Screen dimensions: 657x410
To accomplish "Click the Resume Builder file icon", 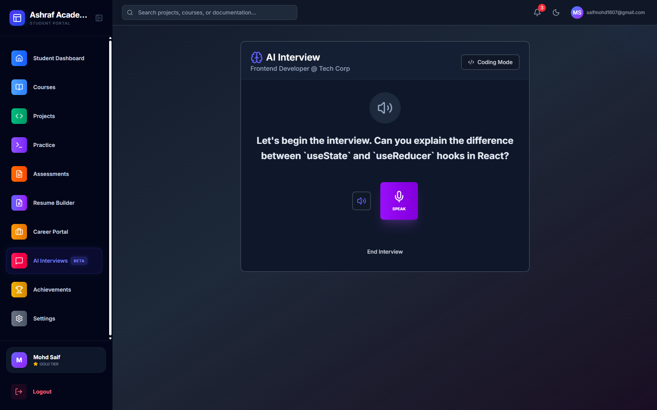I will (x=19, y=203).
